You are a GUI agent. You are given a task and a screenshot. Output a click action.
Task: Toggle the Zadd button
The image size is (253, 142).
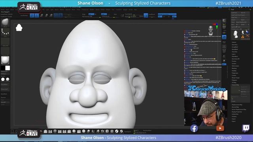click(104, 14)
